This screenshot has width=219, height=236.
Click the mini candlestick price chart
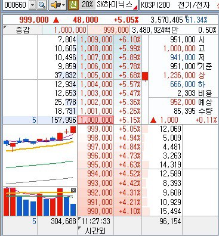40,155
